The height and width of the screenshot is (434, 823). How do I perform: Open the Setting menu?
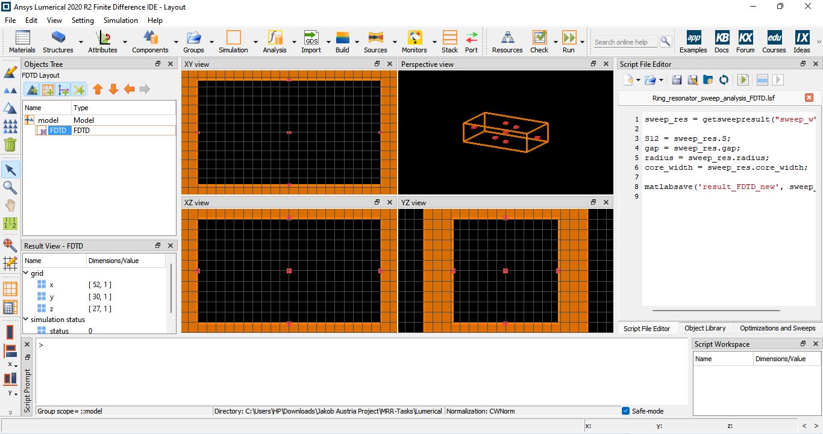click(83, 20)
